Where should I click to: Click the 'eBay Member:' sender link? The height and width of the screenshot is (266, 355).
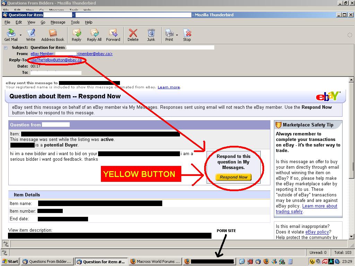[43, 54]
